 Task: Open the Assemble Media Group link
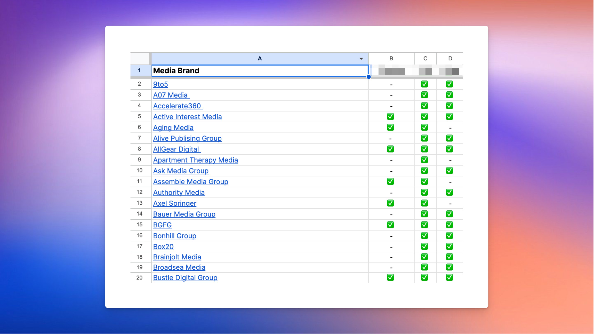tap(190, 182)
